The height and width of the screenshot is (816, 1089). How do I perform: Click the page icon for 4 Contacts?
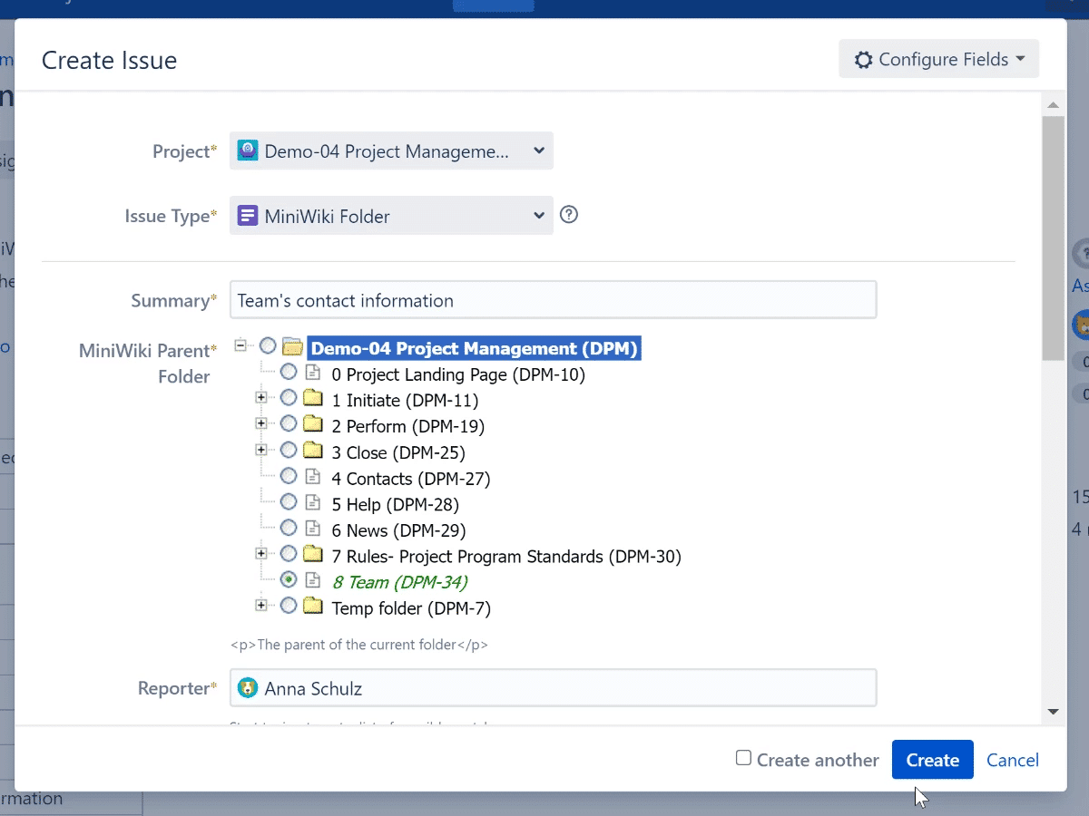click(x=312, y=476)
